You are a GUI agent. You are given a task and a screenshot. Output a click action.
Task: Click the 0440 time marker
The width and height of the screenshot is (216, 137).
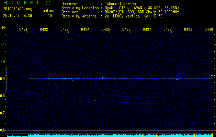(209, 30)
